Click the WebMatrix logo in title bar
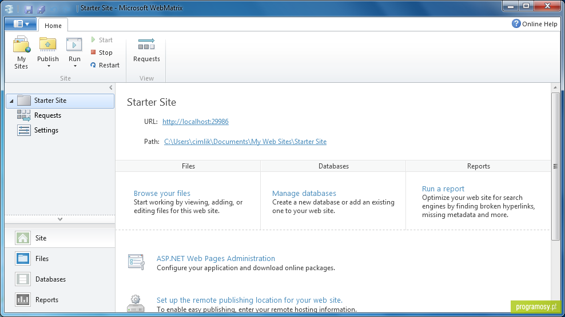This screenshot has height=317, width=565. pos(9,8)
